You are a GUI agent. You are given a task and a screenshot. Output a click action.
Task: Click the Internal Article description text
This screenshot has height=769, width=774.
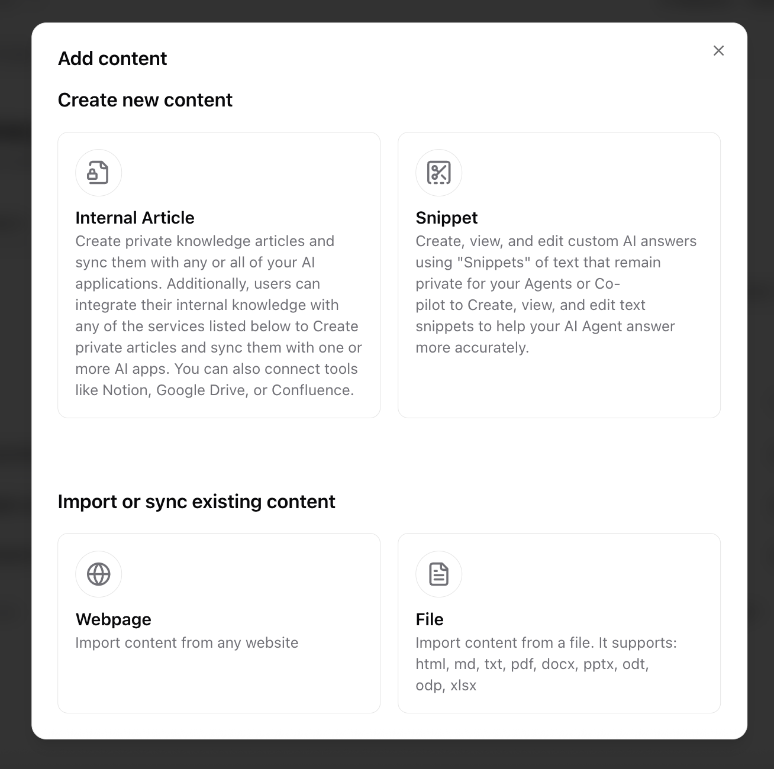(x=218, y=316)
